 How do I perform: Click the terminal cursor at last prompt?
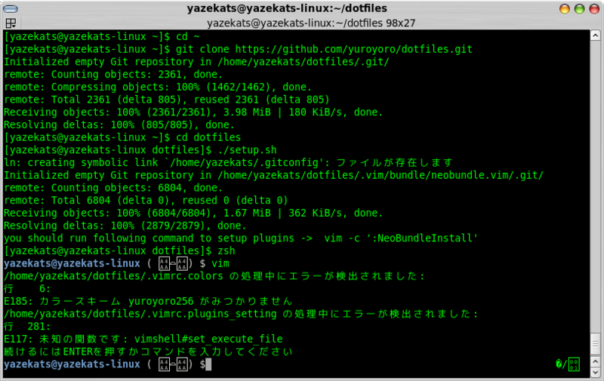[208, 364]
